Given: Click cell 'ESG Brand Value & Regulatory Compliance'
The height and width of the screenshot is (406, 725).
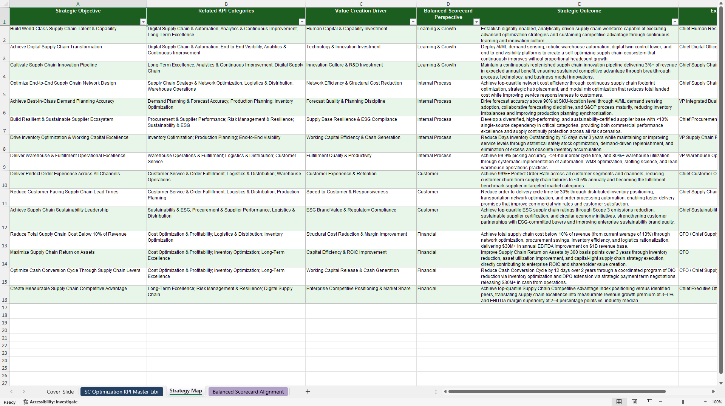Looking at the screenshot, I should tap(361, 219).
